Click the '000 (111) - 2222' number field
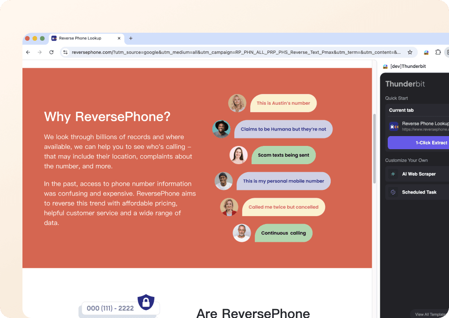The image size is (449, 318). [x=121, y=308]
